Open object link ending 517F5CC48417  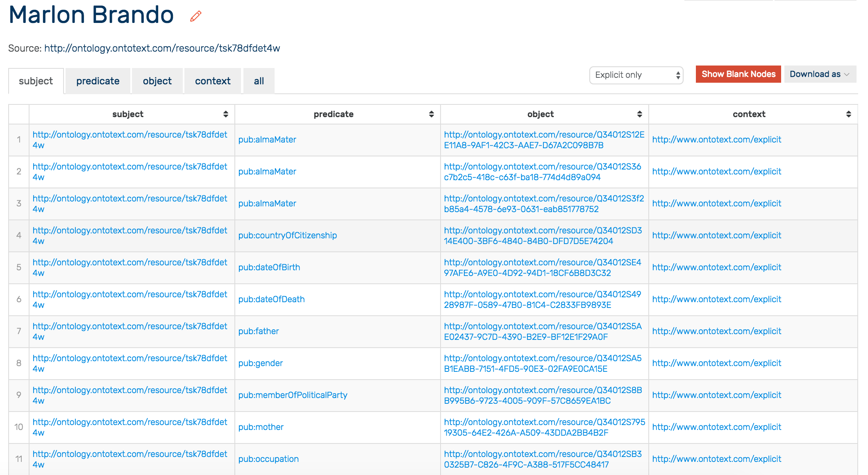543,459
